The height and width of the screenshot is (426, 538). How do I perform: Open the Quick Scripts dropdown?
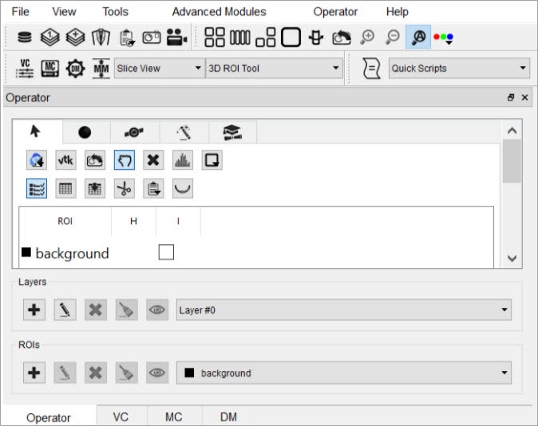[459, 69]
